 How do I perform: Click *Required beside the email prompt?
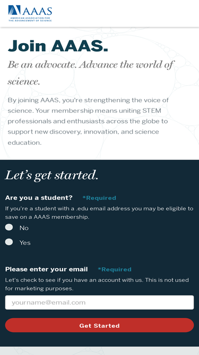coord(115,269)
